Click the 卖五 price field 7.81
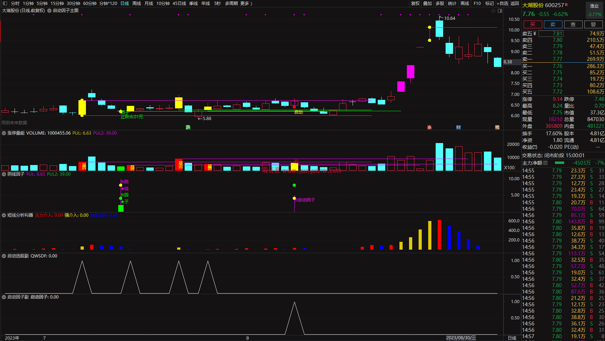This screenshot has width=605, height=341. click(x=551, y=34)
